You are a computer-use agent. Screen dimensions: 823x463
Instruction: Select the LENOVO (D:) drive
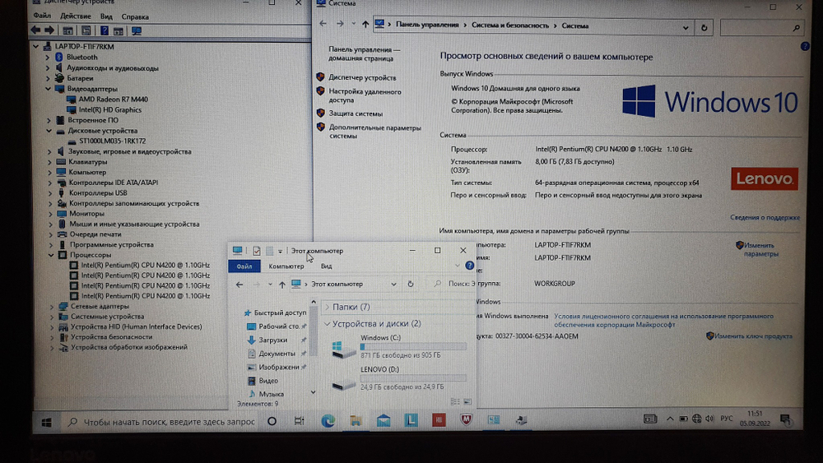coord(399,378)
